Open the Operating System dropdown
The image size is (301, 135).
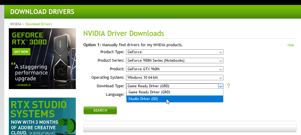coord(175,78)
